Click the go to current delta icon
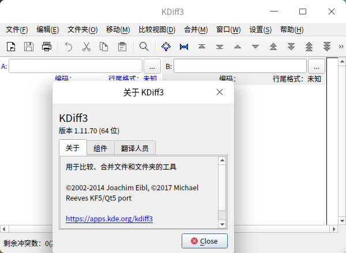 coord(166,47)
